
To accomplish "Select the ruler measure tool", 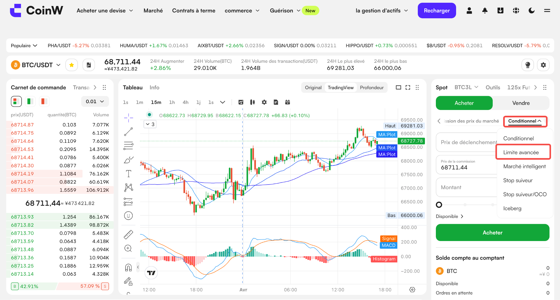I will point(129,234).
